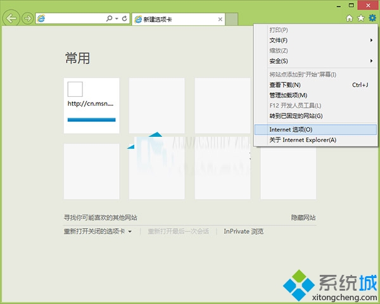Click the Forward navigation arrow
Screen dimensions: 380x304
(27, 19)
